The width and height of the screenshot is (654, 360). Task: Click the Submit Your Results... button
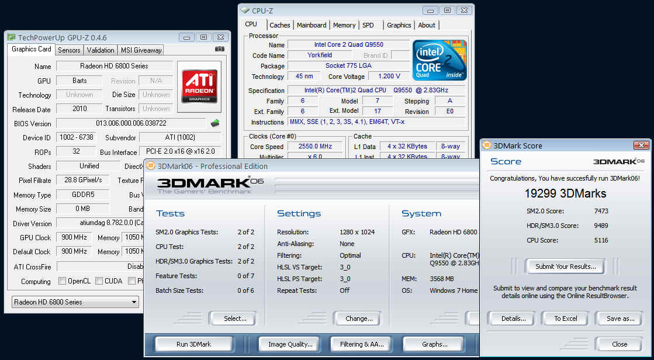565,266
